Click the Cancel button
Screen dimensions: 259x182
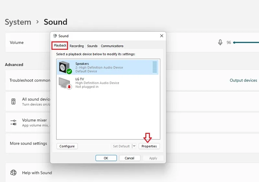pyautogui.click(x=129, y=158)
